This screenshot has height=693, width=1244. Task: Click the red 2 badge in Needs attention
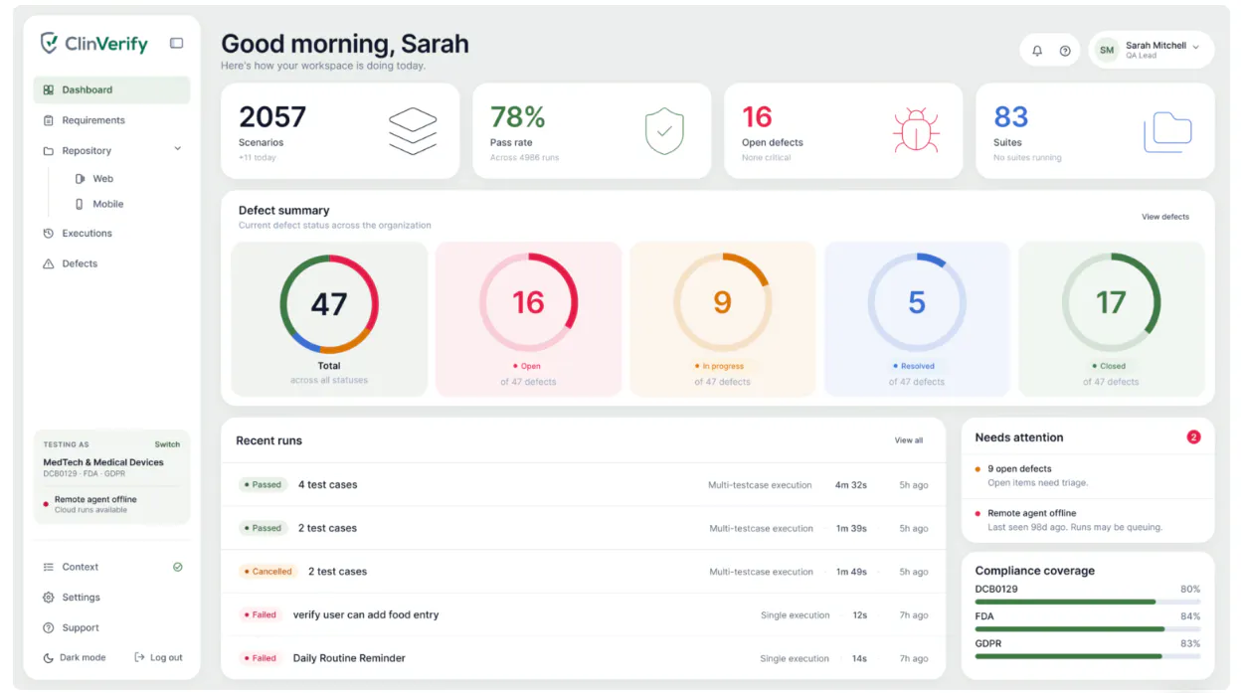click(x=1193, y=437)
